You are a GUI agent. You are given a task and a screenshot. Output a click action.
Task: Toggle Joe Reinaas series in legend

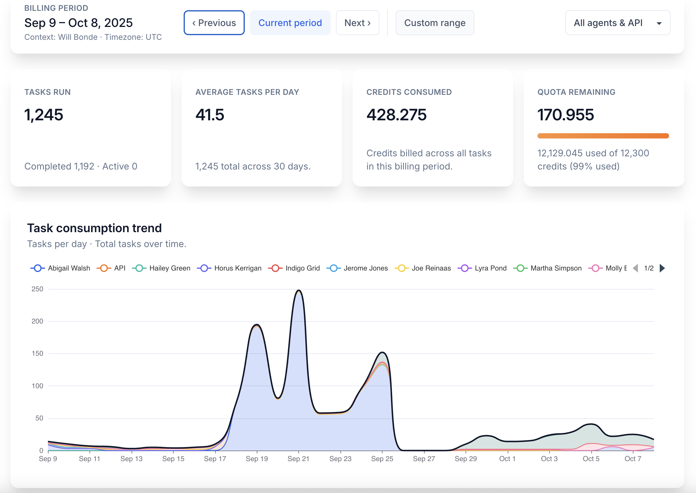point(423,268)
